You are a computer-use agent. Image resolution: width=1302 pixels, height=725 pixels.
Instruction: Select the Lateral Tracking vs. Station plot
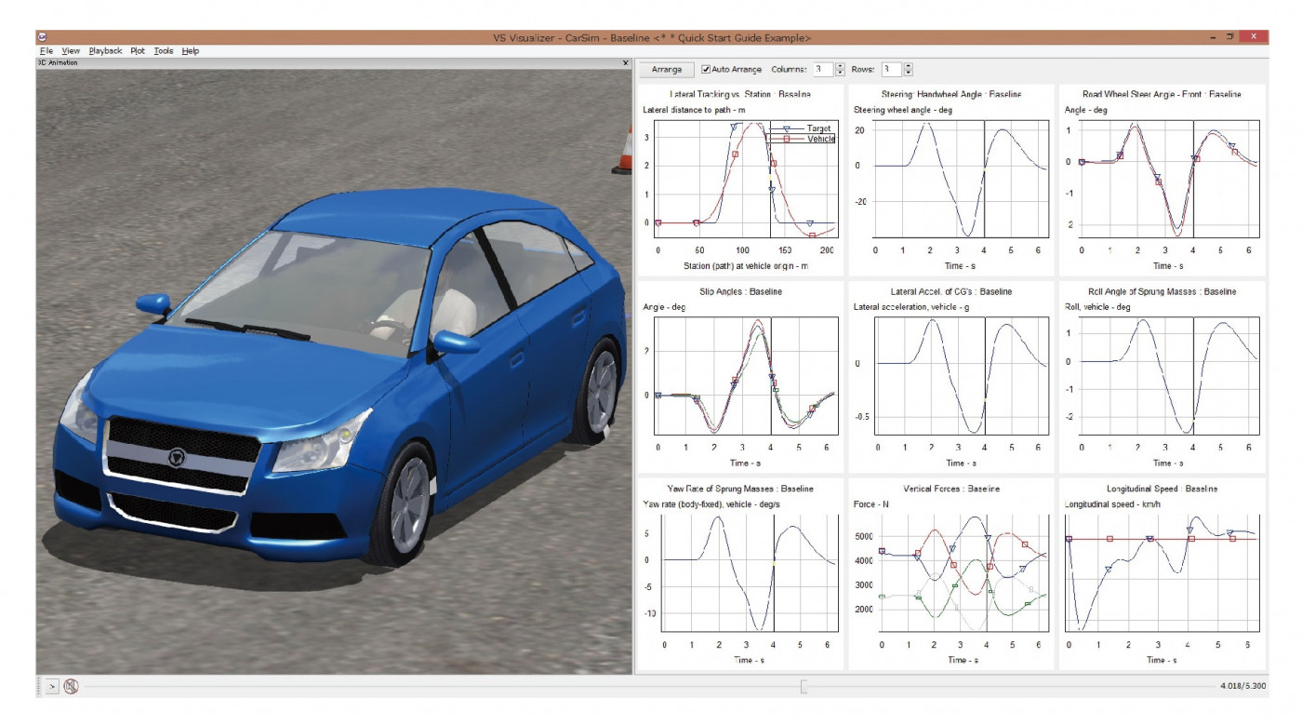pos(740,180)
